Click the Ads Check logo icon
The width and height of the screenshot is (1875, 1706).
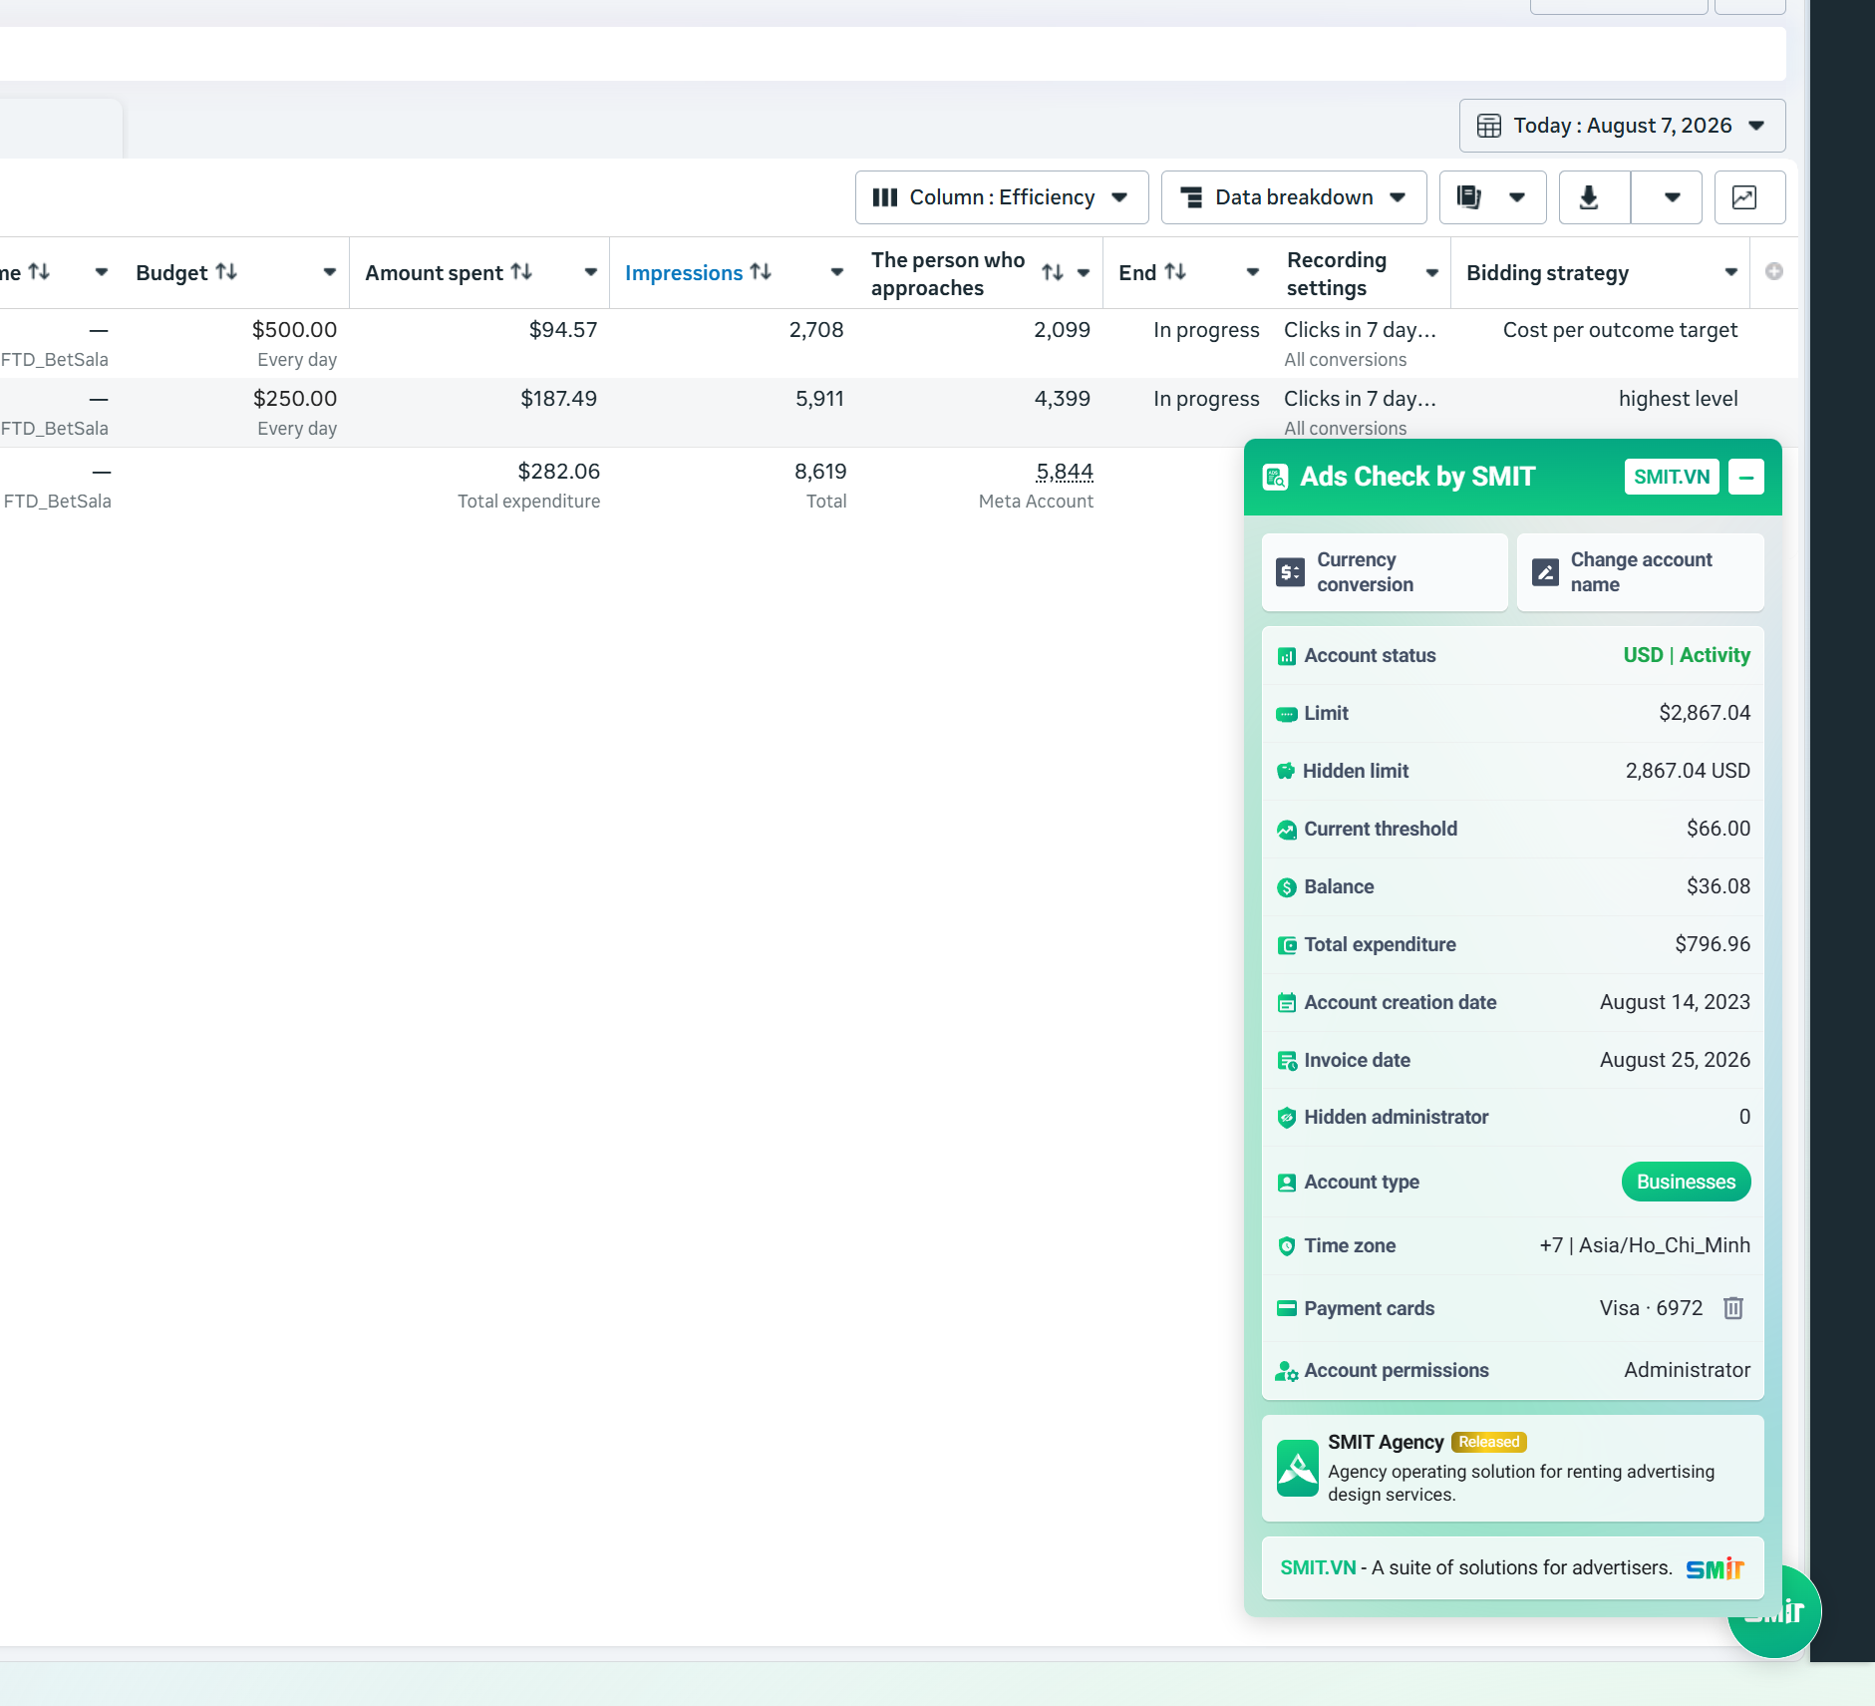(1276, 477)
